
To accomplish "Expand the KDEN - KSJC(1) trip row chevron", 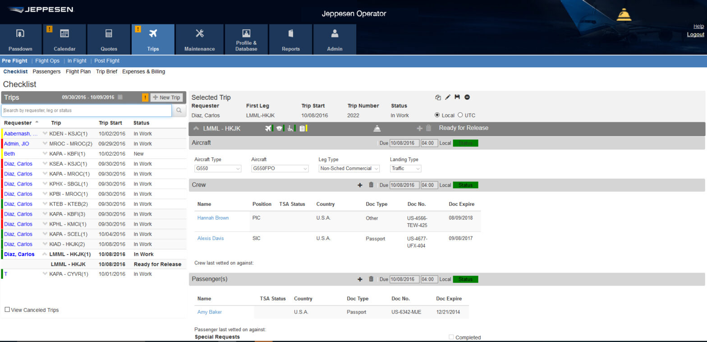I will [45, 134].
